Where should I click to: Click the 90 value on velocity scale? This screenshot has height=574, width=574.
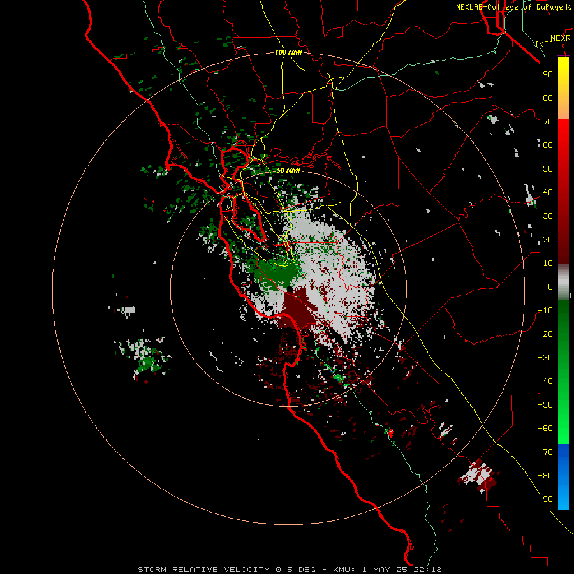pos(548,75)
